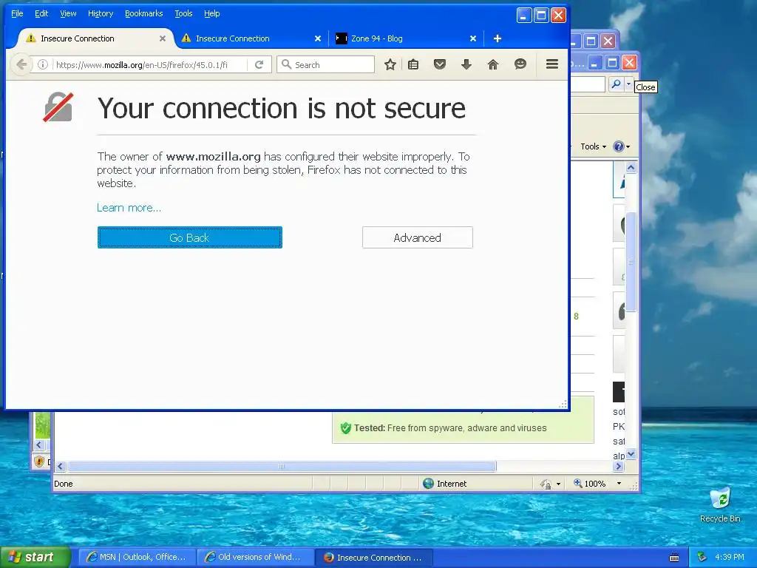Screen dimensions: 757x568
Task: Open the Firefox hamburger menu
Action: coord(551,64)
